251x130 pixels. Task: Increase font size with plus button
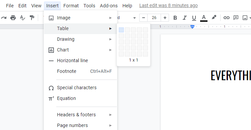coord(165,18)
